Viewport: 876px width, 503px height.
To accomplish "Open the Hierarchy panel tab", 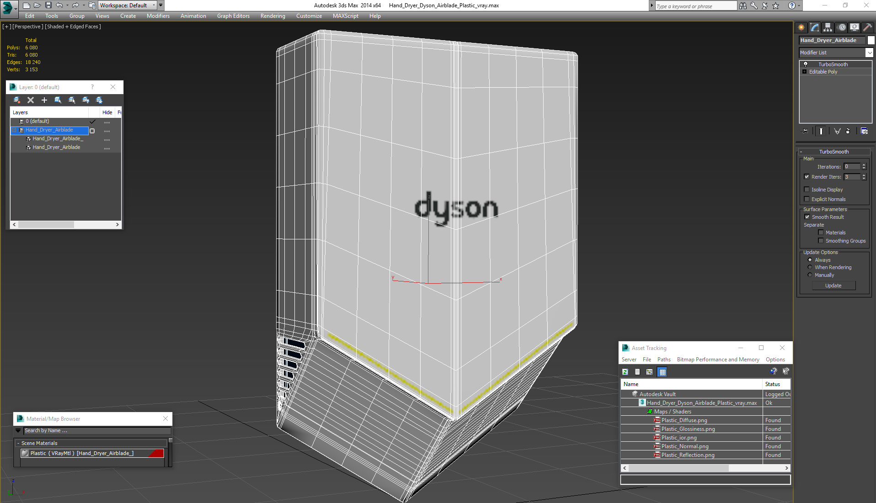I will click(x=828, y=27).
